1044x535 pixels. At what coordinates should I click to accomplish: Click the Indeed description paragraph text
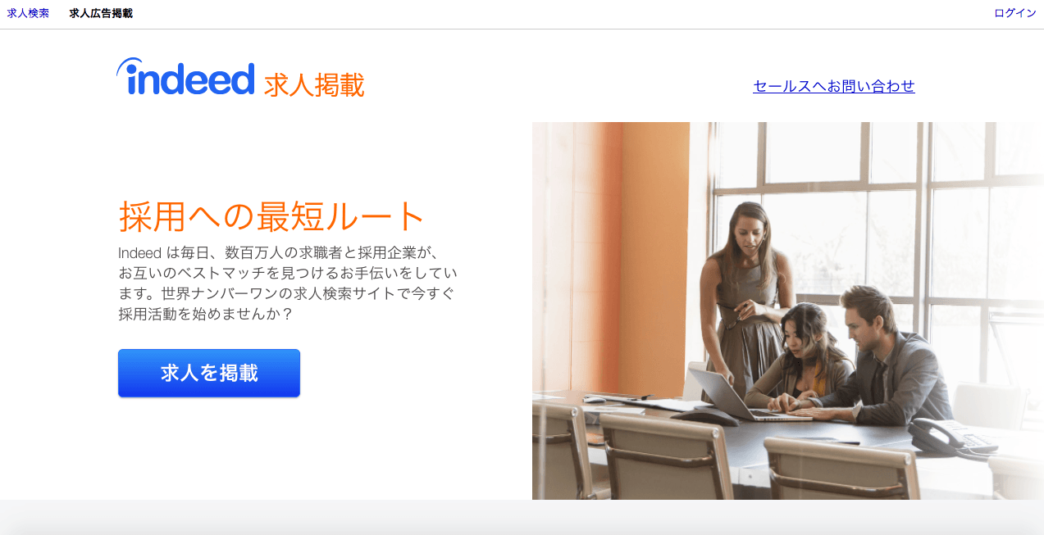[x=288, y=283]
